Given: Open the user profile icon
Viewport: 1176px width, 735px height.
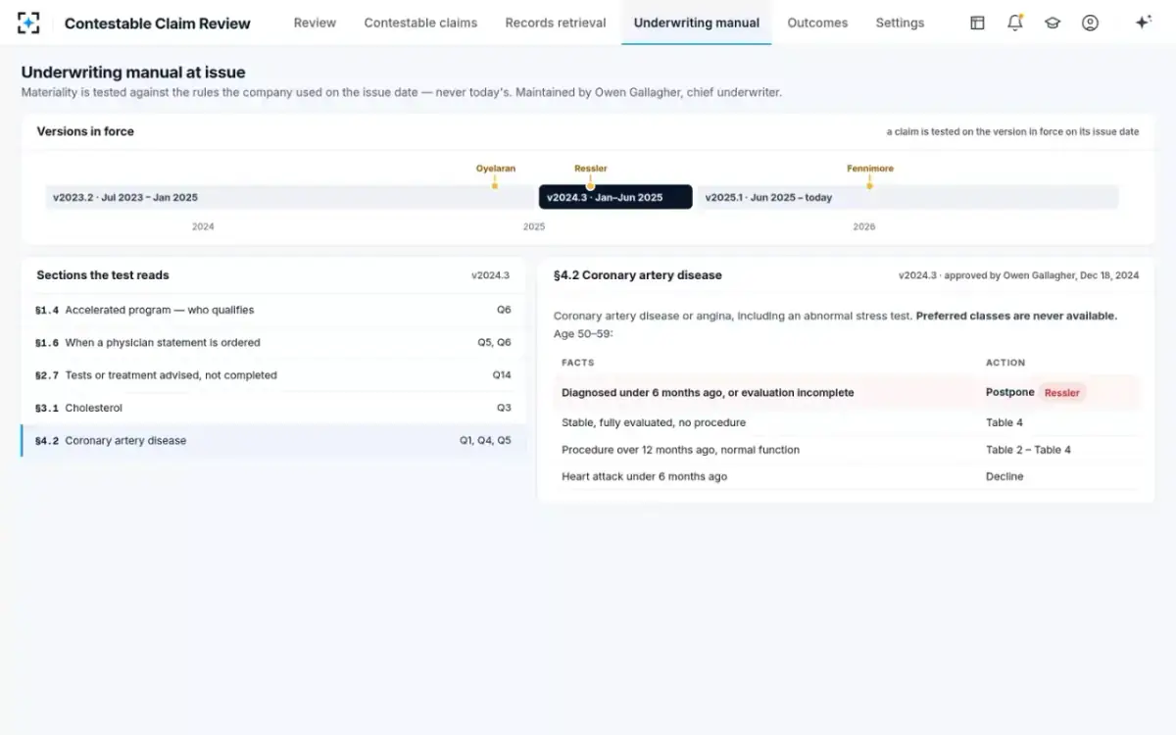Looking at the screenshot, I should point(1090,23).
